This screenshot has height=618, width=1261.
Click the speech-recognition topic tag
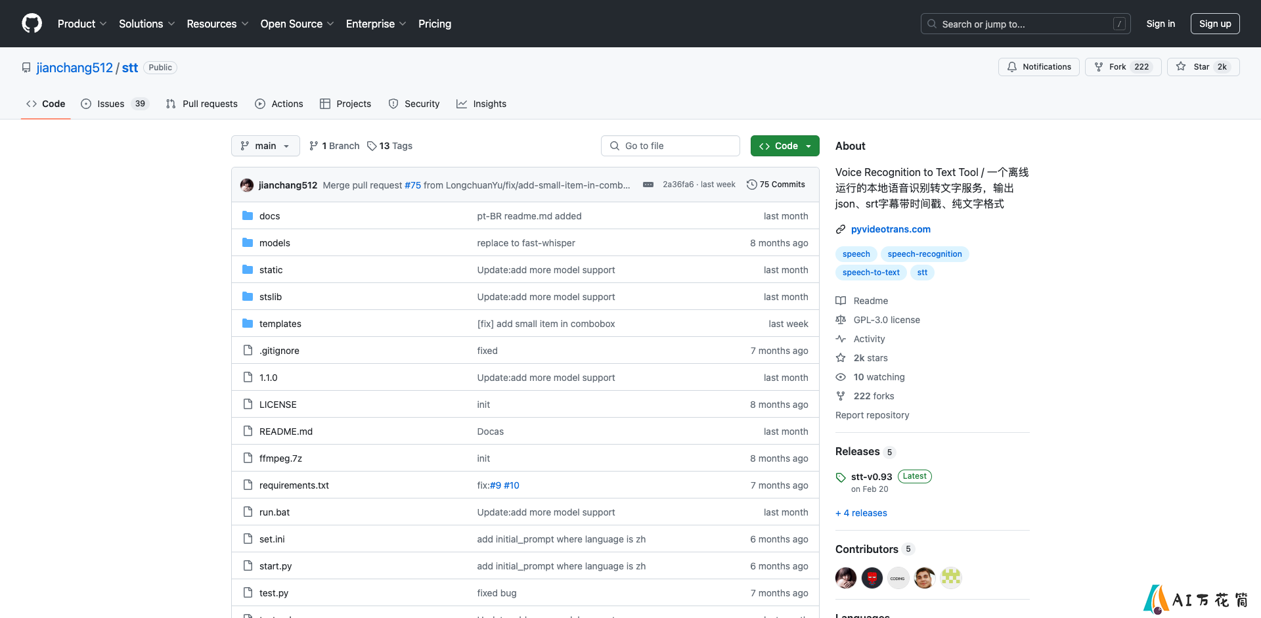[925, 254]
